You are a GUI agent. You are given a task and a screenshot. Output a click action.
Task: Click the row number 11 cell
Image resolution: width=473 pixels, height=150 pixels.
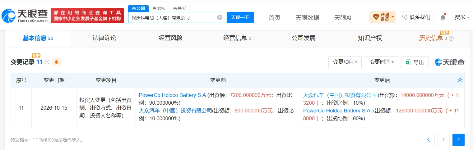click(x=21, y=108)
